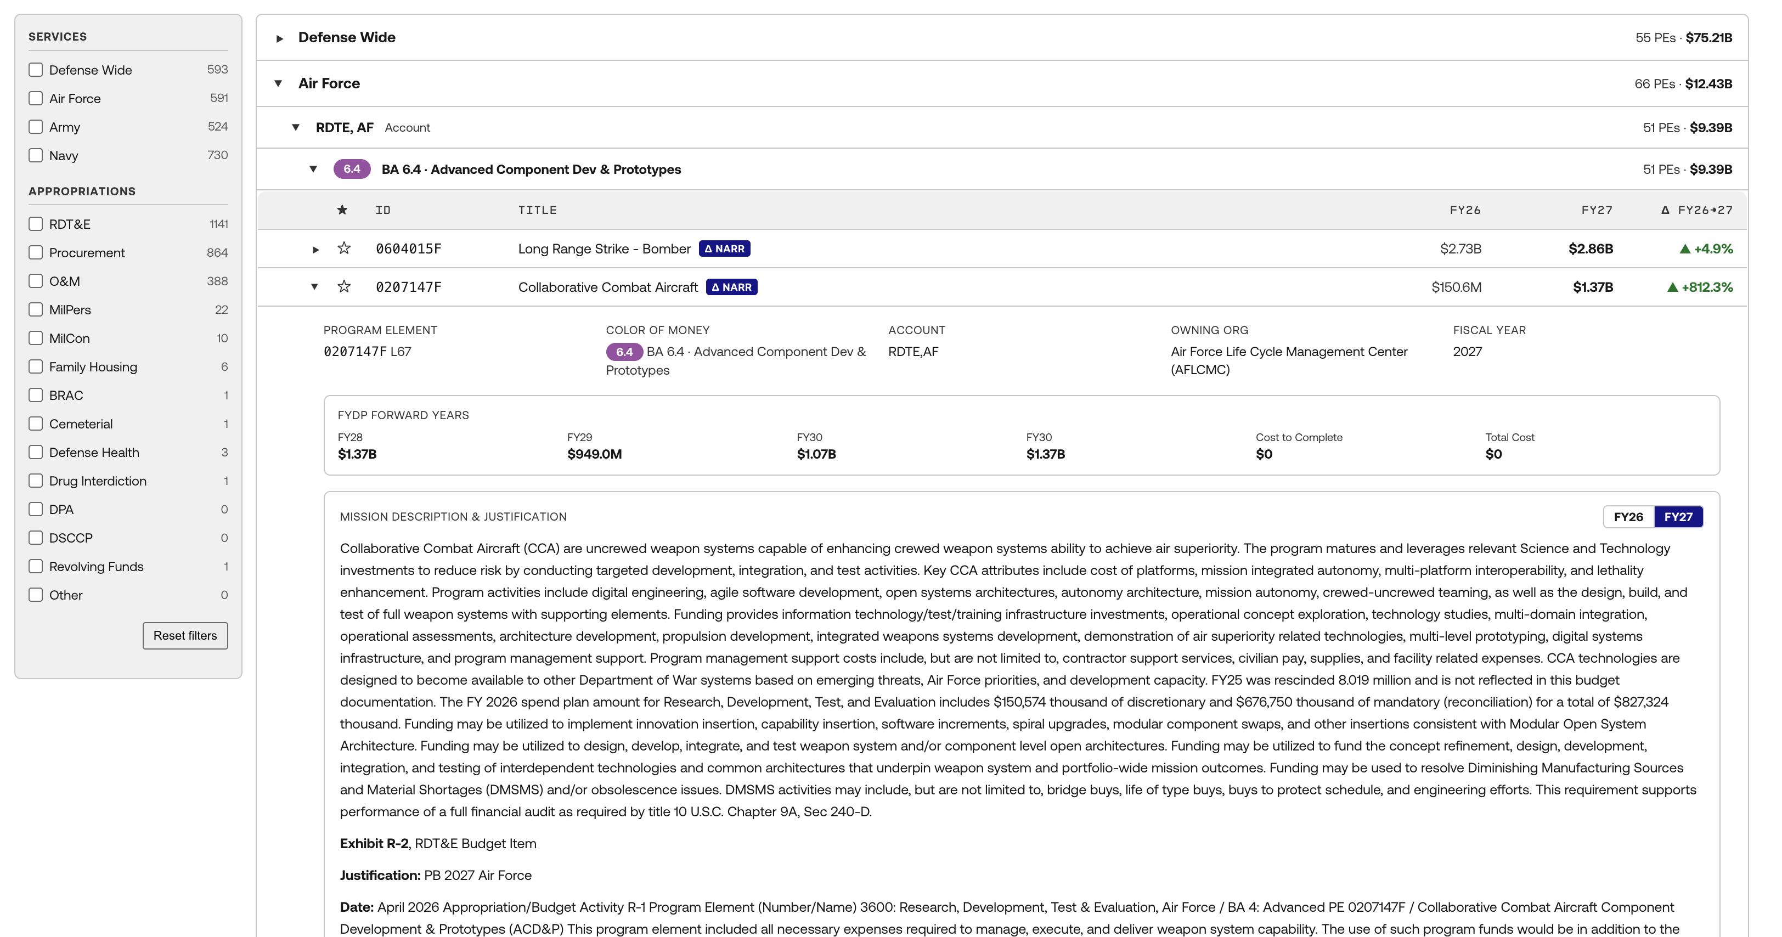Collapse the Air Force section

coord(278,84)
